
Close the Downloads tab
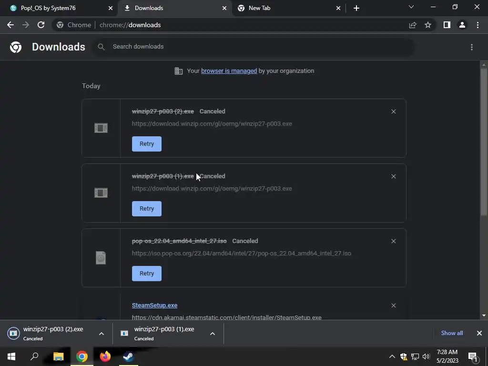pyautogui.click(x=224, y=8)
